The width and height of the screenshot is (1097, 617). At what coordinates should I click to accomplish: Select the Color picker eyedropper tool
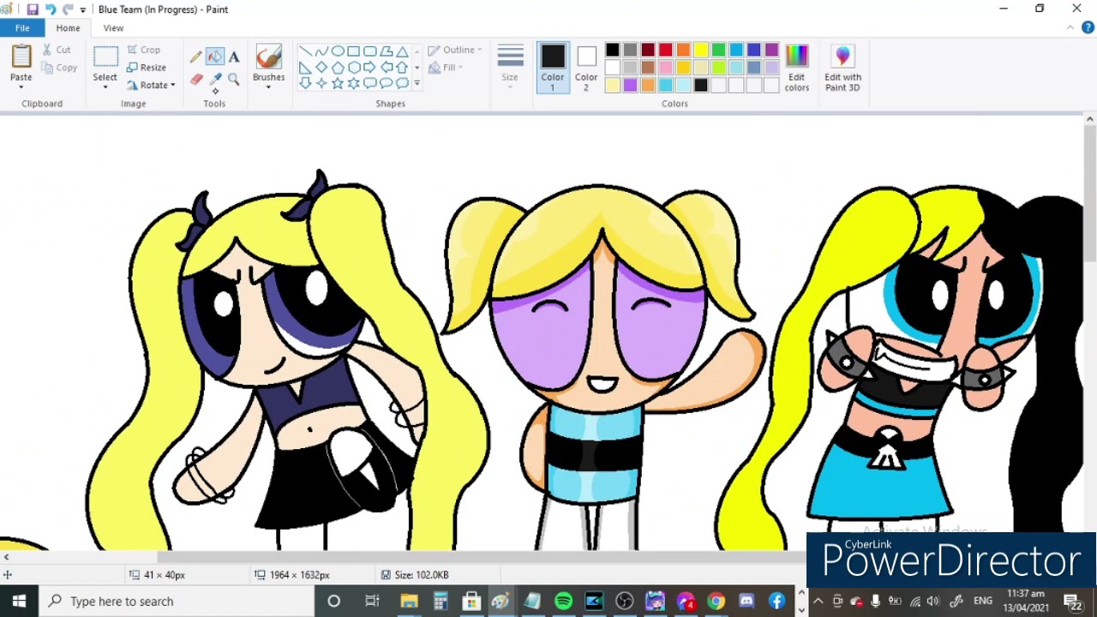[x=214, y=80]
